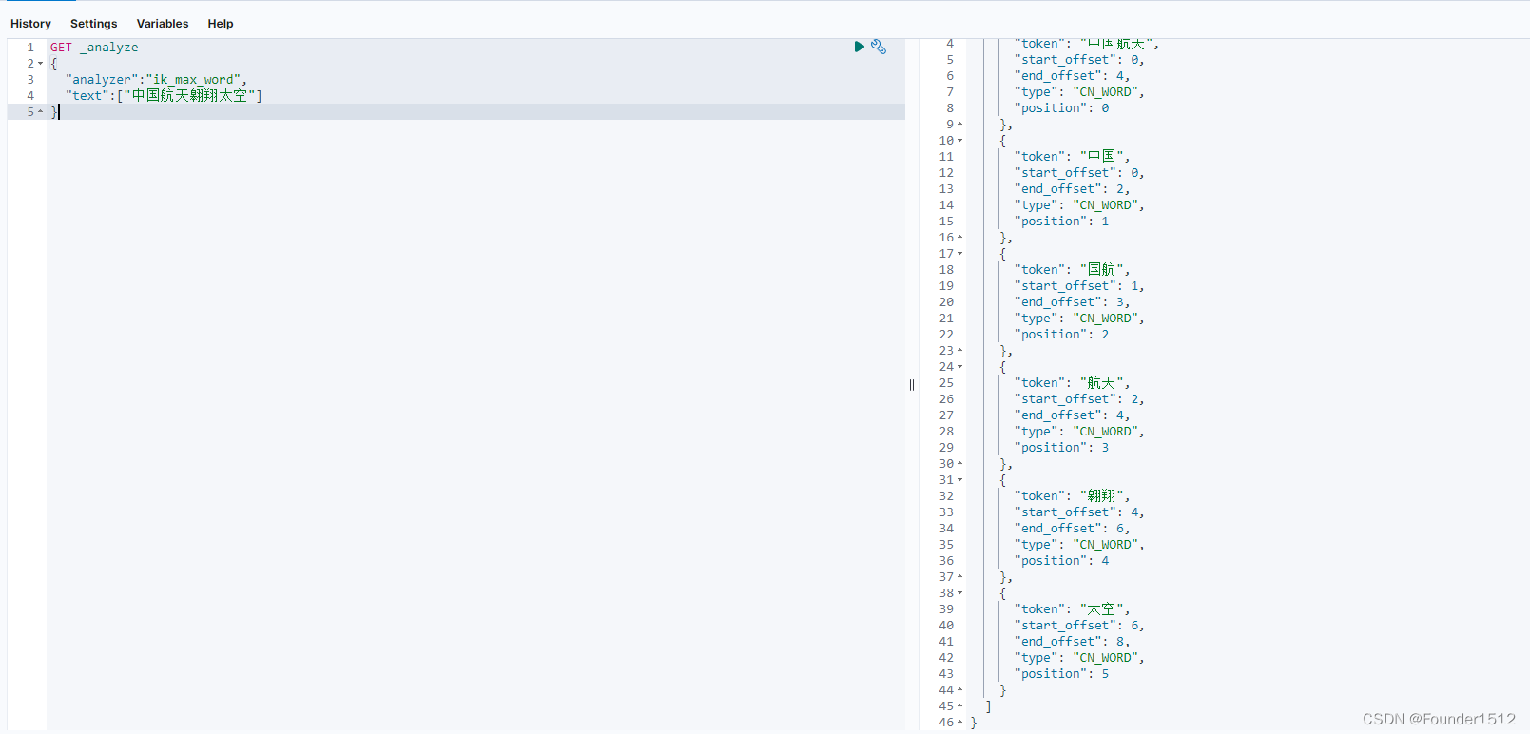Viewport: 1530px width, 734px height.
Task: Click response line number 25 in the gutter
Action: pos(946,383)
